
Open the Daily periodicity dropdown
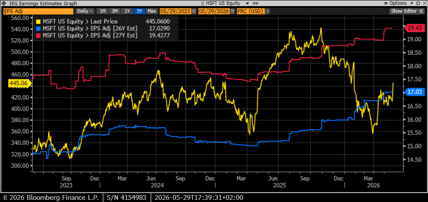(x=85, y=11)
